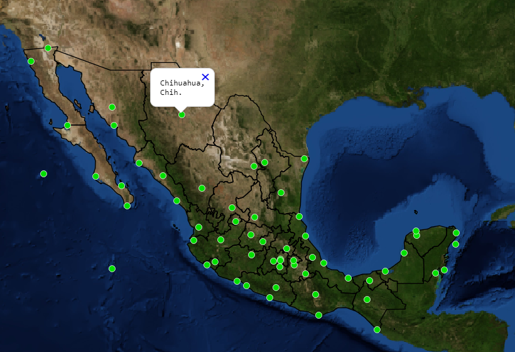This screenshot has height=352, width=515.
Task: Select the Cabo San Lucas marker at Baja's tip
Action: (x=127, y=206)
